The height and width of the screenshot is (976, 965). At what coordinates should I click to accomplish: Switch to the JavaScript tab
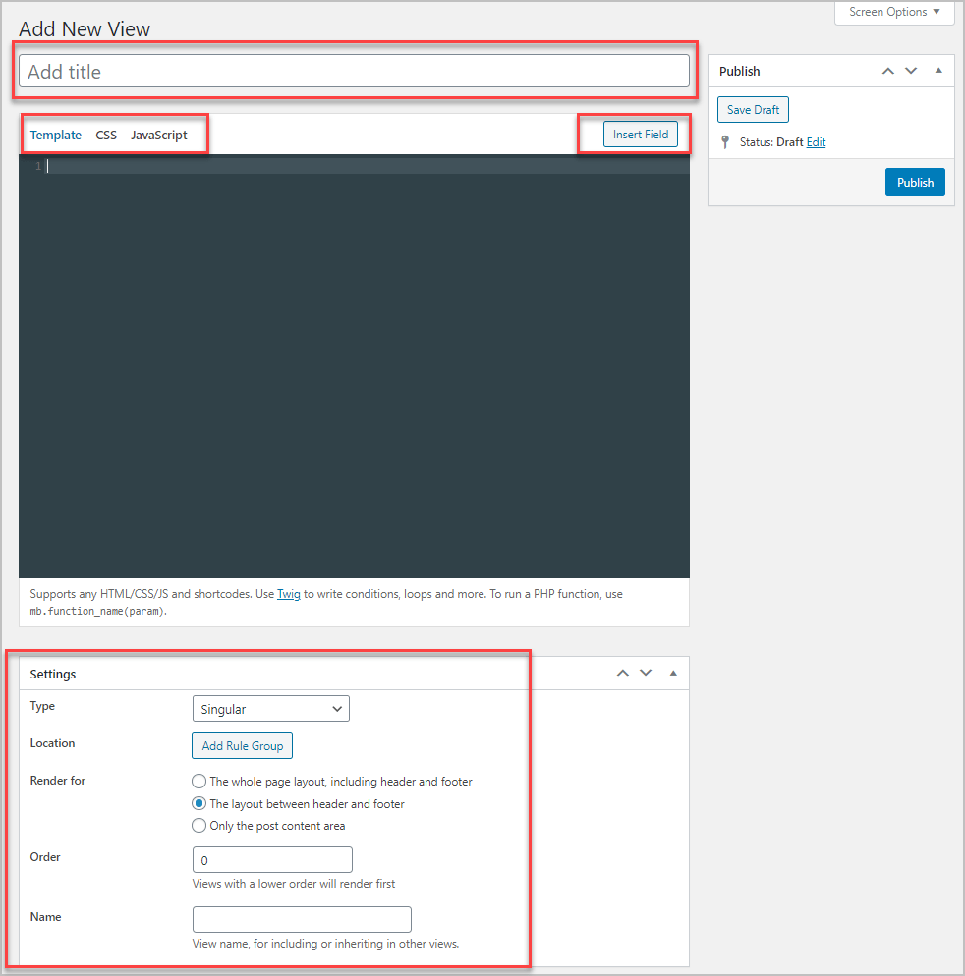coord(159,136)
